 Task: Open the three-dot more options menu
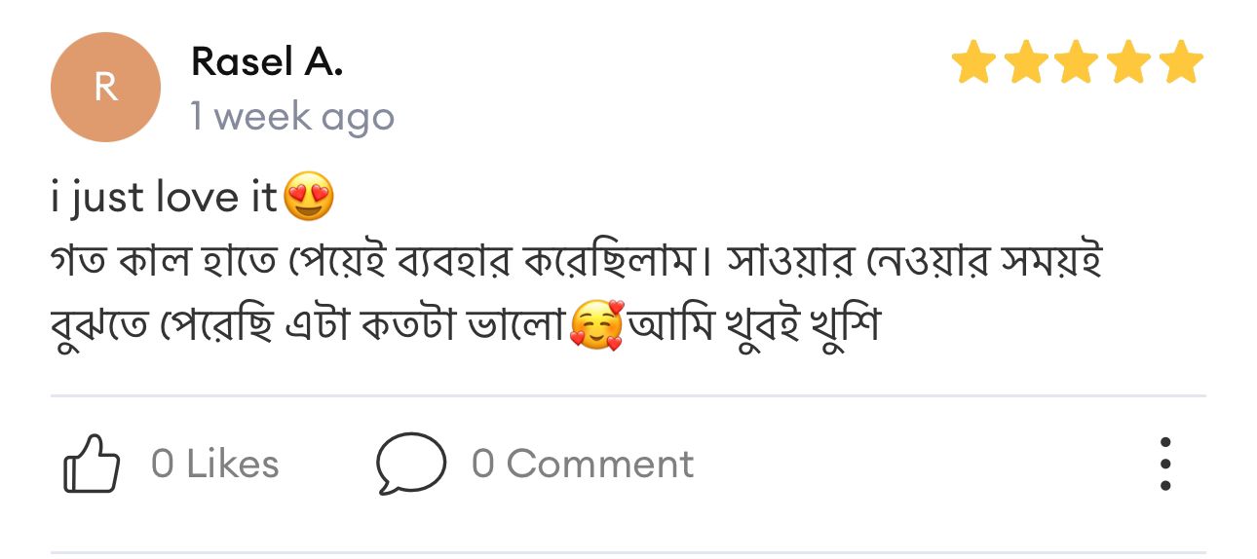pos(1164,465)
